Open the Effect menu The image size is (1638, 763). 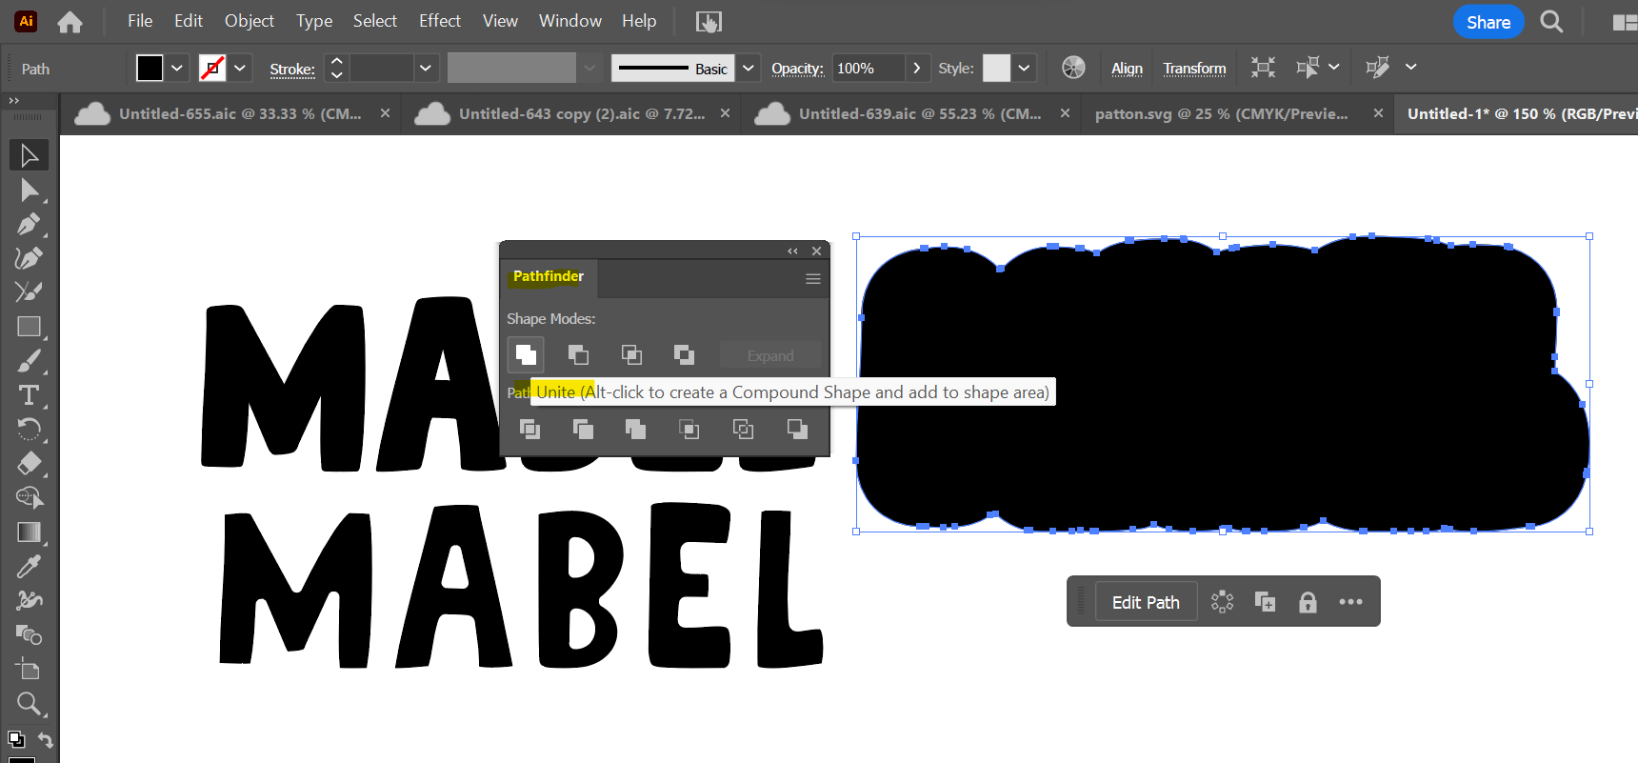point(439,21)
